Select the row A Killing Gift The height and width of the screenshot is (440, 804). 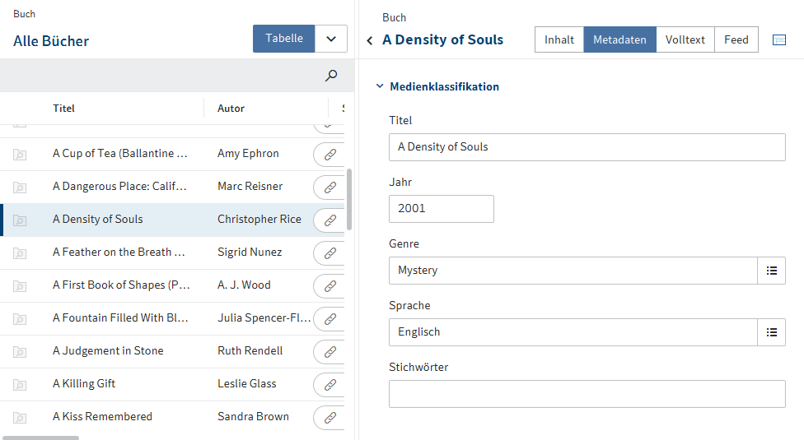coord(172,384)
